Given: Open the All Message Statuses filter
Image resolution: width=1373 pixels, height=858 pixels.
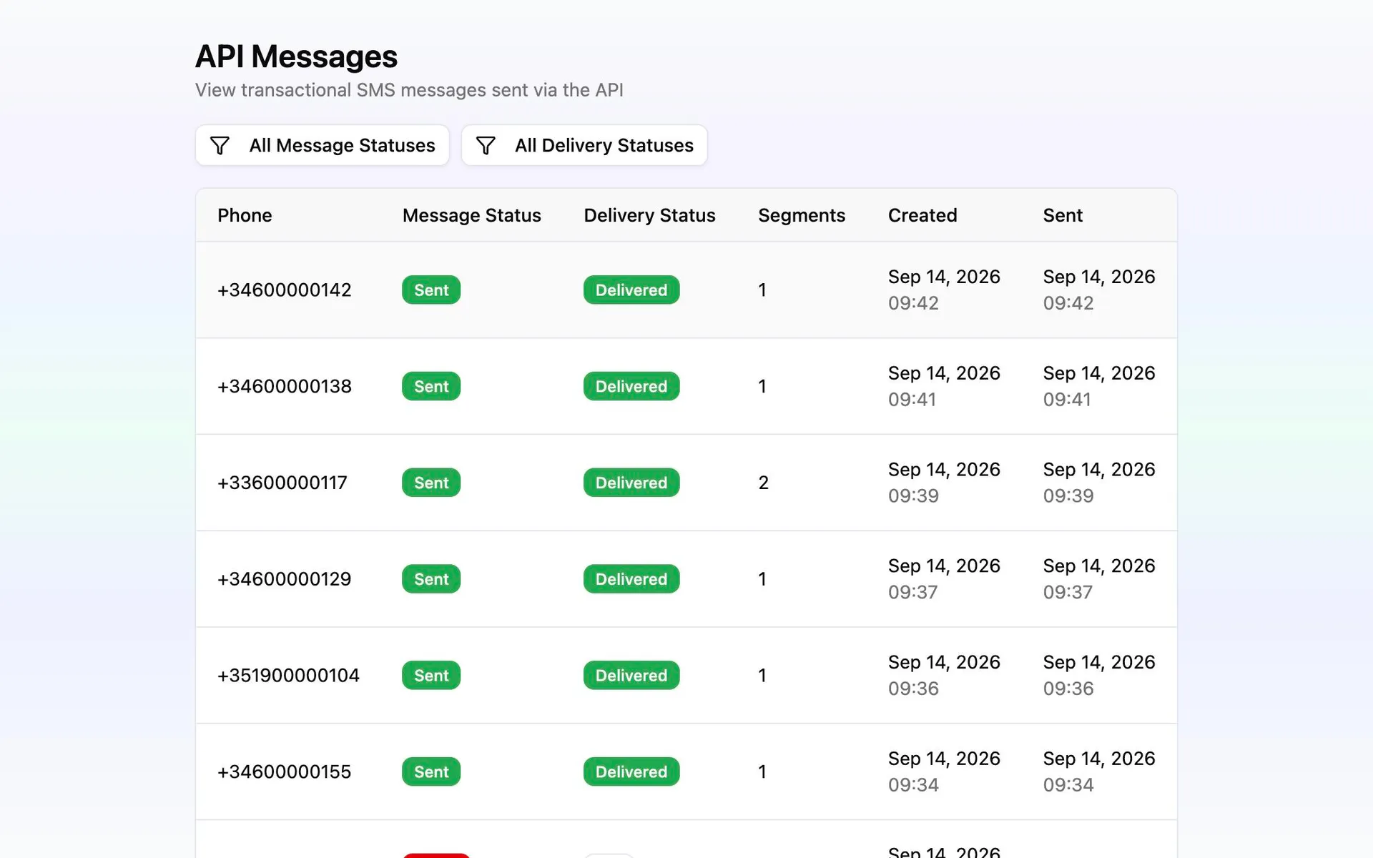Looking at the screenshot, I should pyautogui.click(x=322, y=145).
